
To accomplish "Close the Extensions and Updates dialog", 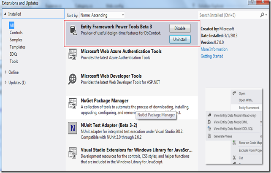I will 263,2.
